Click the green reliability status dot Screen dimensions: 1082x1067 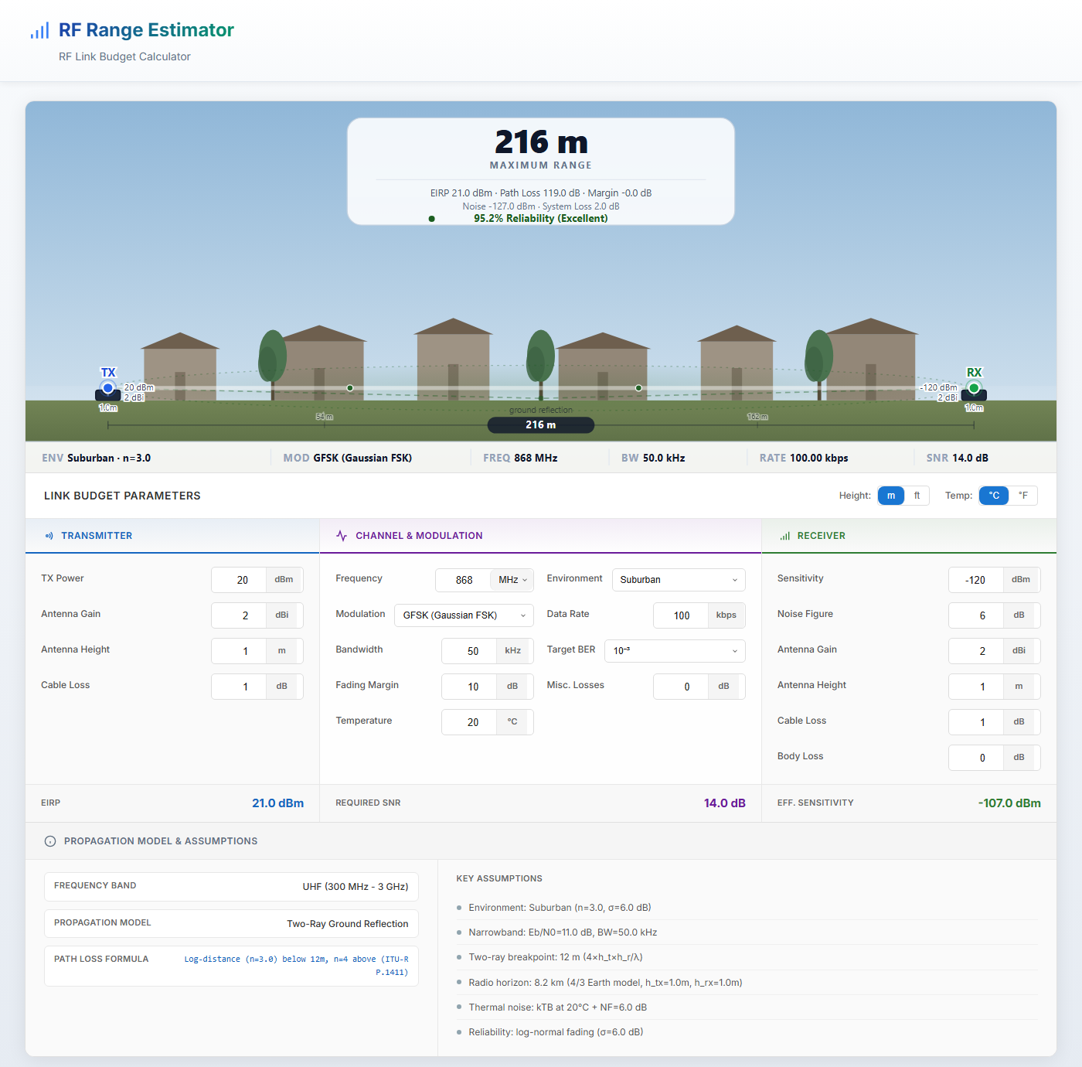(x=431, y=219)
